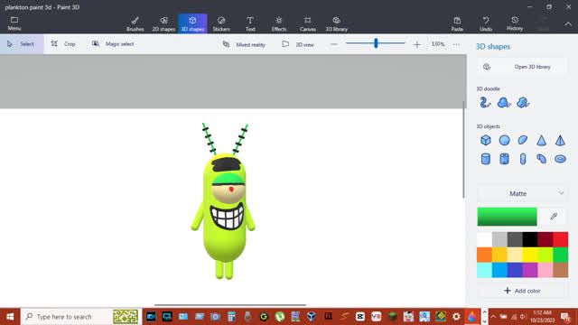Select the tube 3D doodle brush
Screen dimensions: 578x325
click(485, 102)
